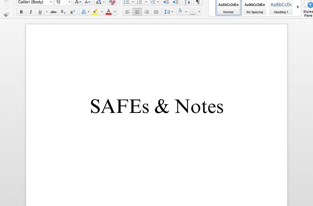Image resolution: width=313 pixels, height=206 pixels.
Task: Open bullet library dropdown arrow
Action: [x=133, y=2]
